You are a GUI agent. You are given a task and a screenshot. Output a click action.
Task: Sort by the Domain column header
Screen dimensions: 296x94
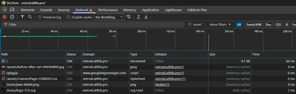(105, 54)
